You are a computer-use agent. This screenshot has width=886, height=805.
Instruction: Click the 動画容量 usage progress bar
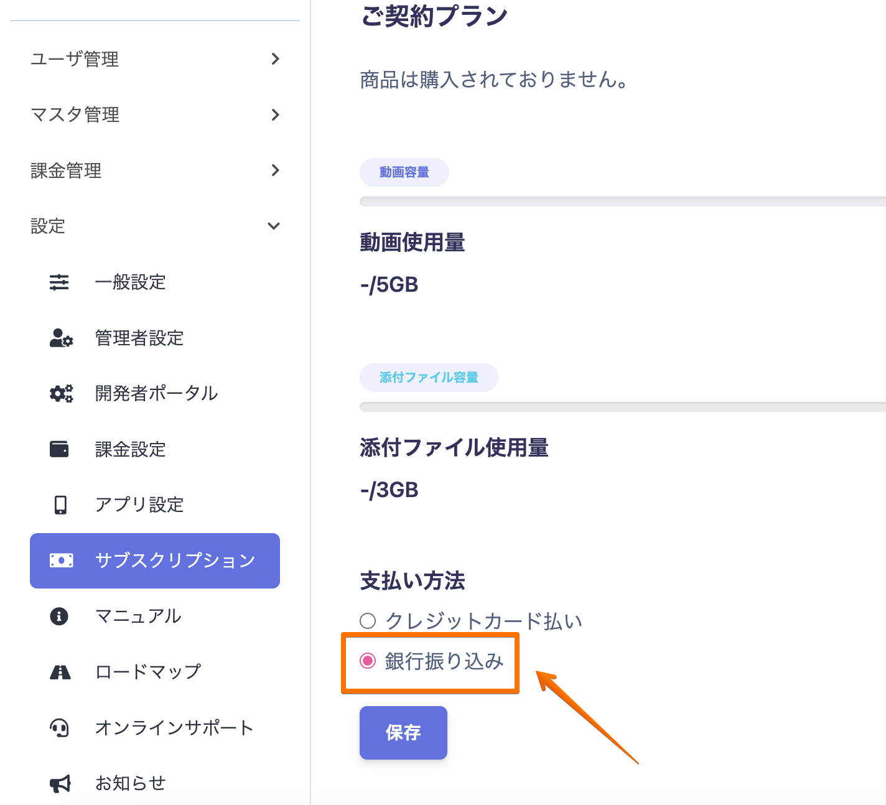(x=622, y=202)
